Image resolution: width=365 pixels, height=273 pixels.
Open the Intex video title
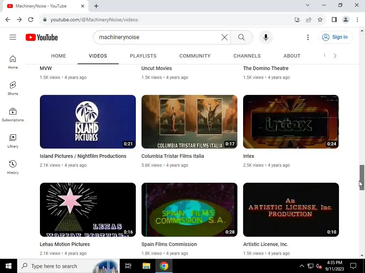(248, 156)
